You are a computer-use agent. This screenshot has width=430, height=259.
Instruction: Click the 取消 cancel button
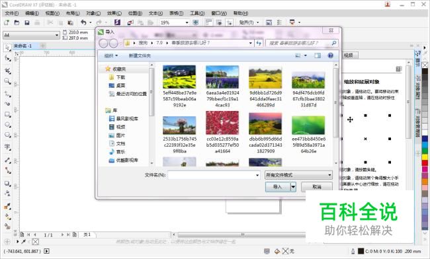click(317, 187)
